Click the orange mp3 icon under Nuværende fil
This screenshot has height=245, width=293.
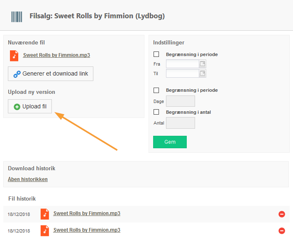coord(14,56)
